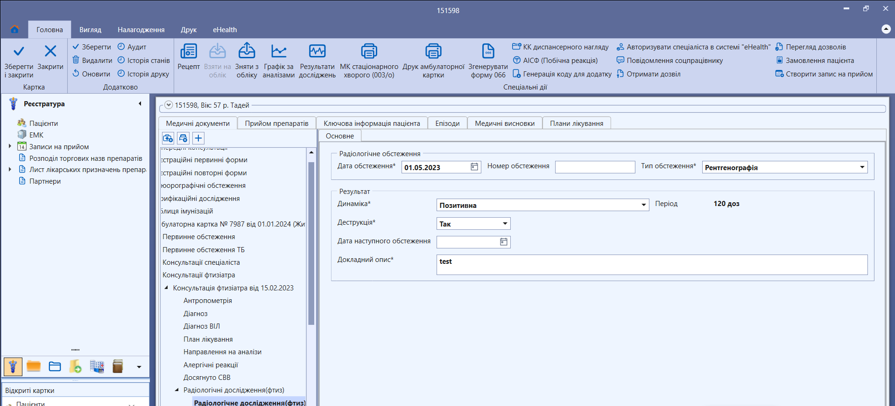Click Повідомлення соцпрацівнику
895x406 pixels.
(x=669, y=60)
